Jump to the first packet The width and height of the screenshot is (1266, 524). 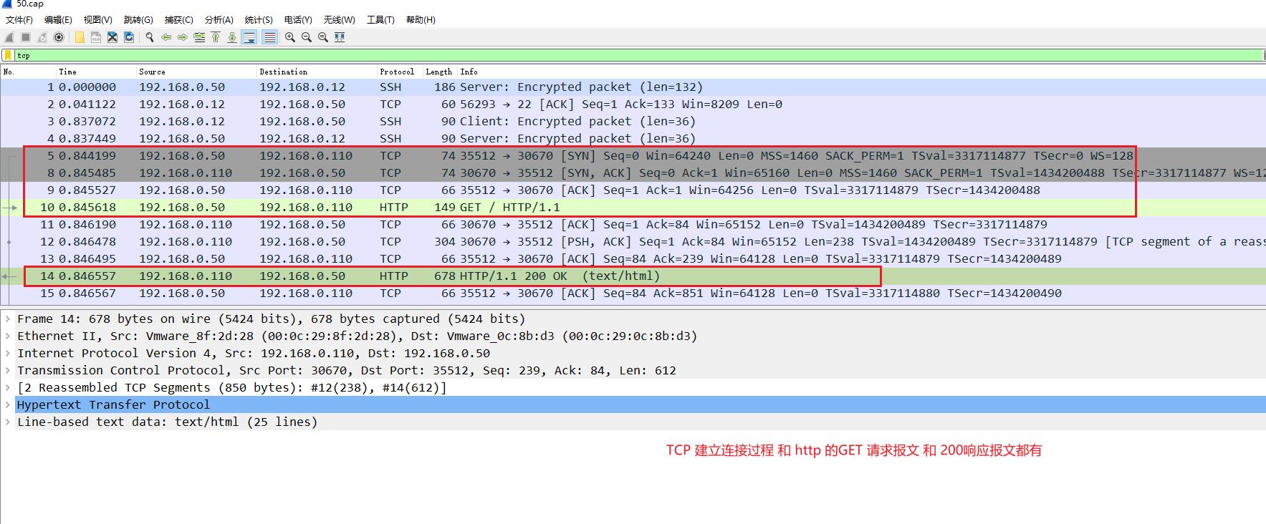point(216,37)
